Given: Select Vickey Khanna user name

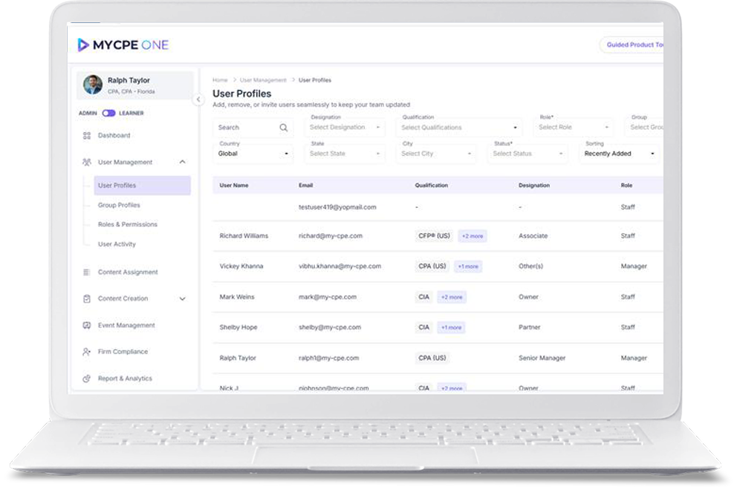Looking at the screenshot, I should pyautogui.click(x=241, y=267).
